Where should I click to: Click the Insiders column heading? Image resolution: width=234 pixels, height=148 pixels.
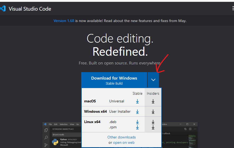[153, 93]
